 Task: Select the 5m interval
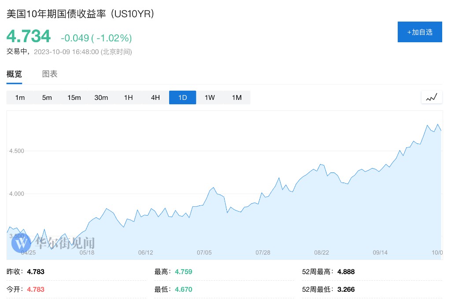(47, 98)
